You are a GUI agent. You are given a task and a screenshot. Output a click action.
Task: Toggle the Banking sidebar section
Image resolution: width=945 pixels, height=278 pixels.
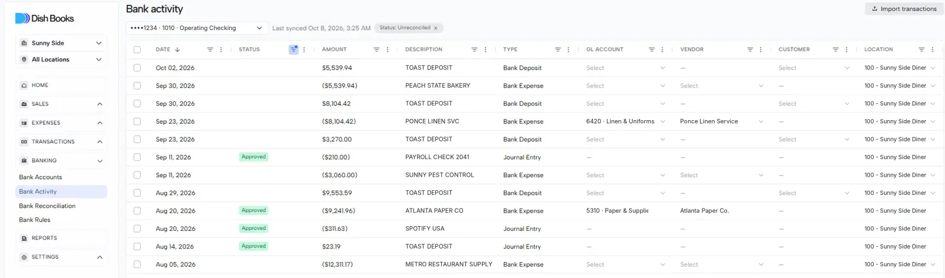(x=61, y=161)
